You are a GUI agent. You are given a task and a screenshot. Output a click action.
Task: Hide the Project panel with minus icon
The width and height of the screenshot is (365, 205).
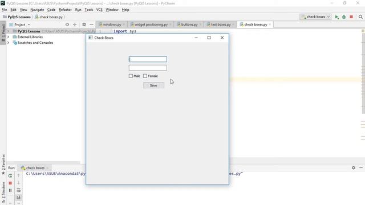click(91, 24)
